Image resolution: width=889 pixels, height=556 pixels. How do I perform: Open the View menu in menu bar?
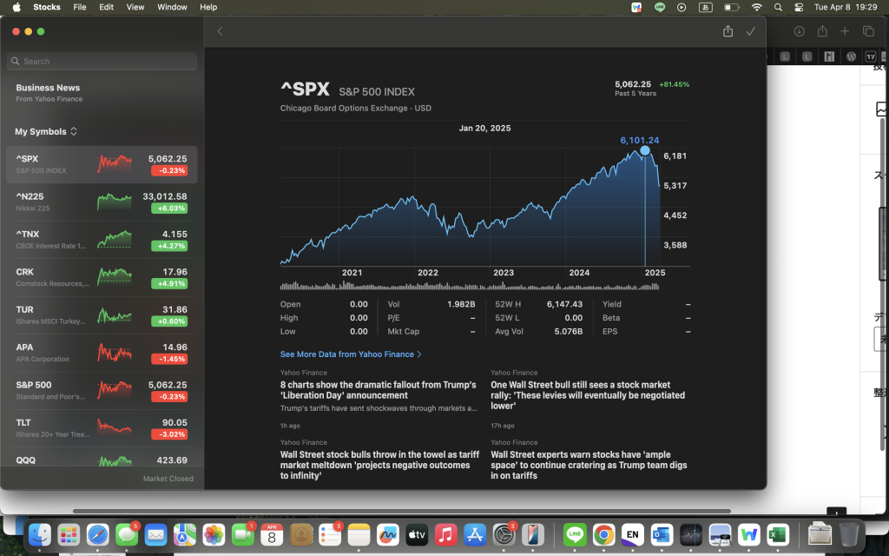(x=135, y=7)
